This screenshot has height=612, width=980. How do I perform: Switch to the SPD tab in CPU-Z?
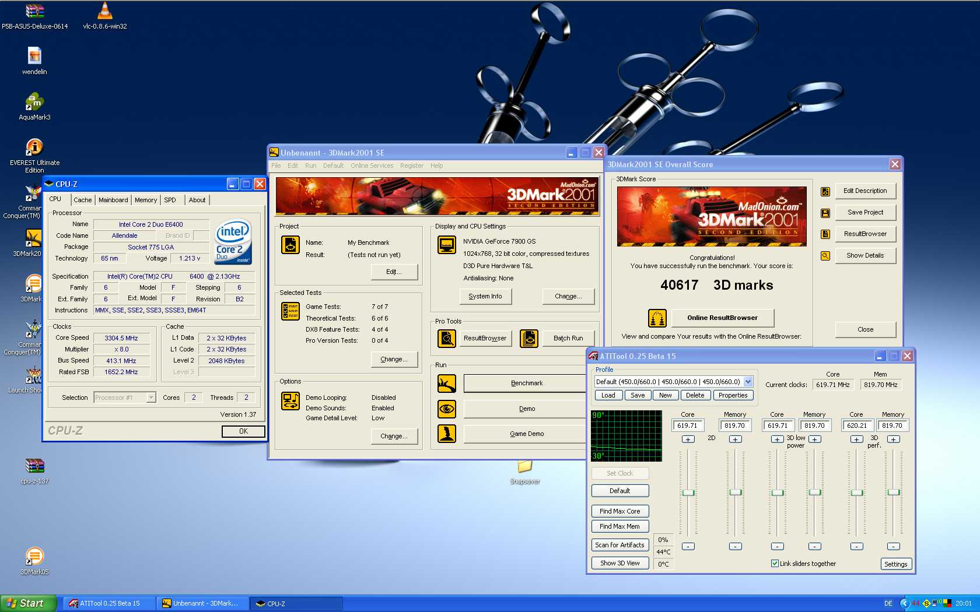170,200
